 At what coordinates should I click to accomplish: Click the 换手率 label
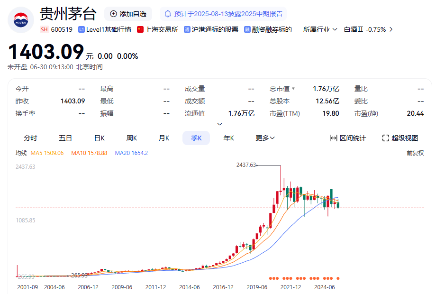click(25, 113)
